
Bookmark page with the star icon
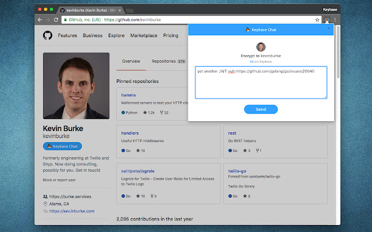(317, 20)
